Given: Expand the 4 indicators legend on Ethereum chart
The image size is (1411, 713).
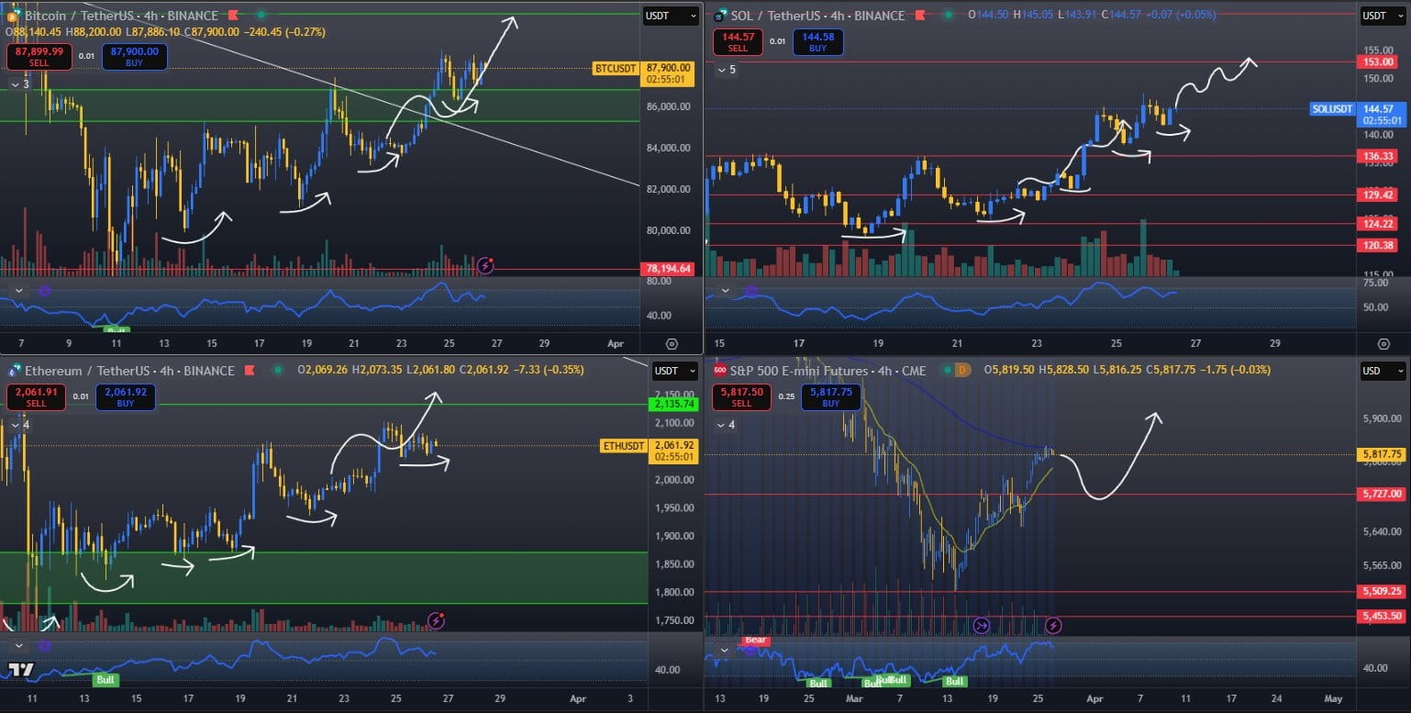Looking at the screenshot, I should (20, 425).
